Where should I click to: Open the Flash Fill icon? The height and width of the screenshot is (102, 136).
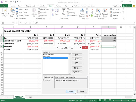point(87,9)
